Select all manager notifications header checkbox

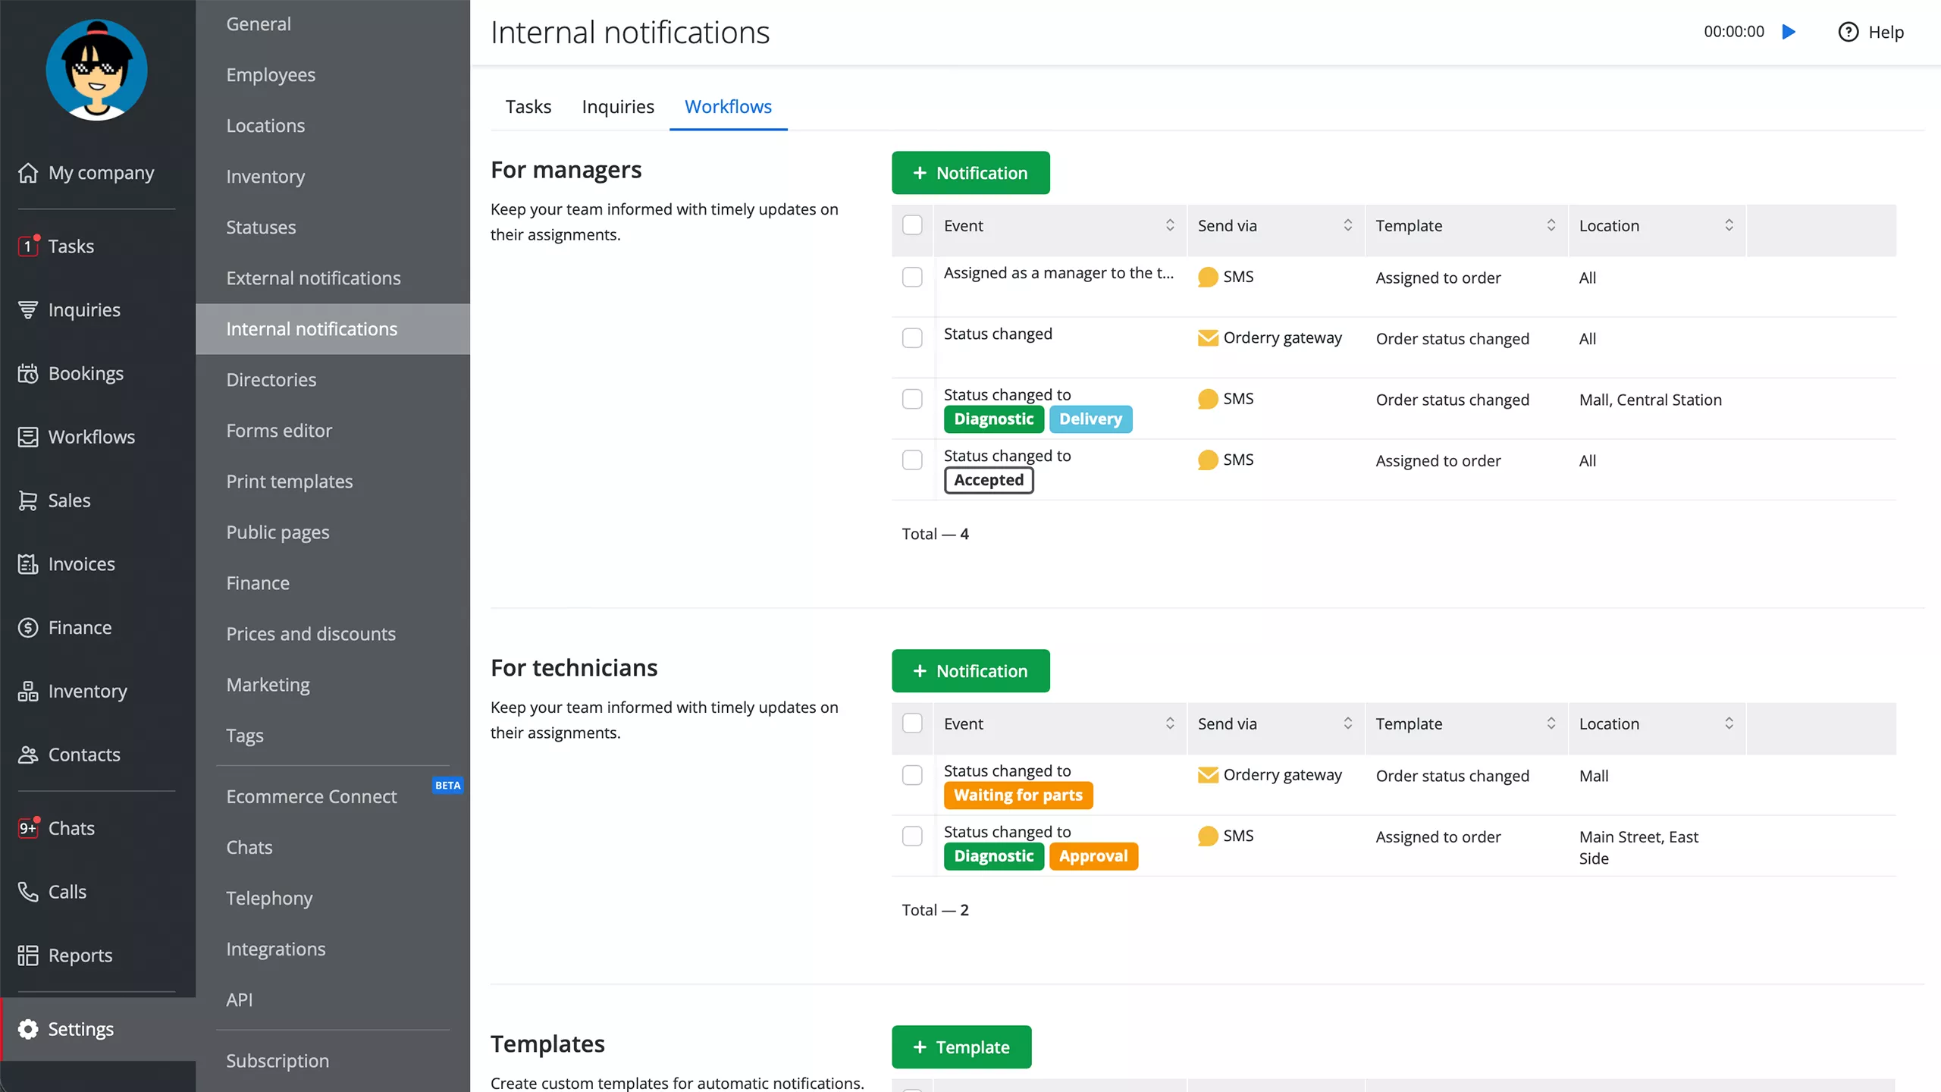(912, 225)
